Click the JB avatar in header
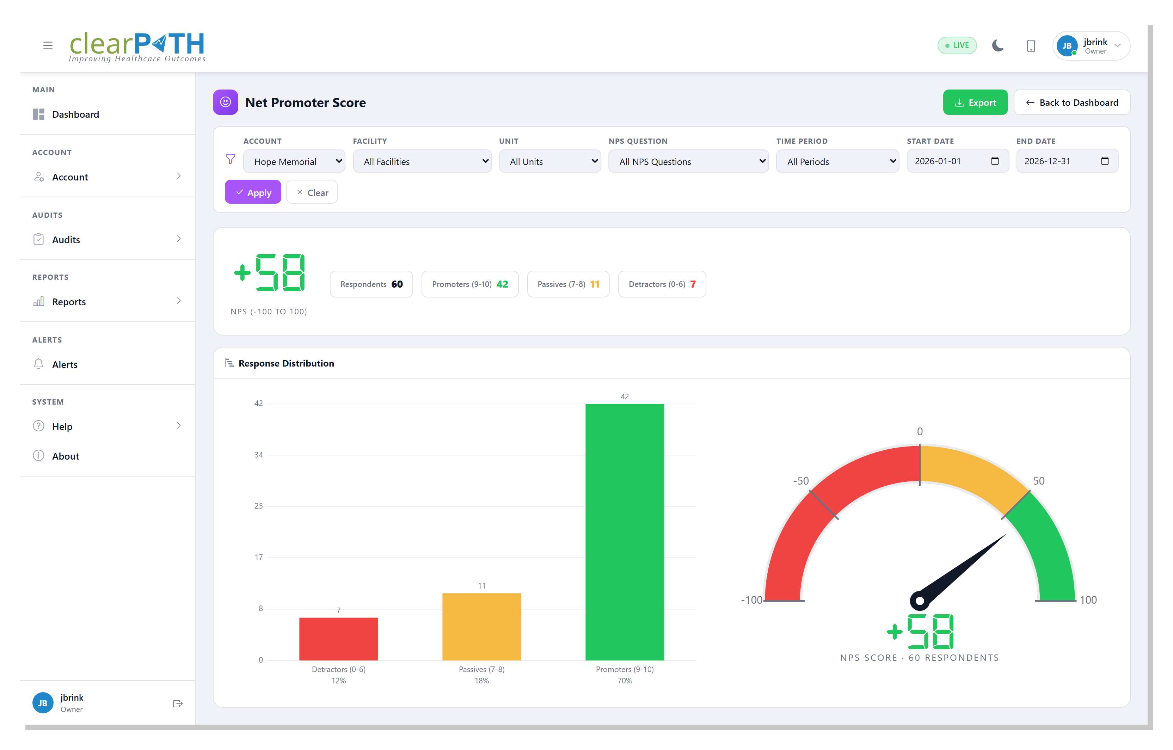 point(1067,46)
